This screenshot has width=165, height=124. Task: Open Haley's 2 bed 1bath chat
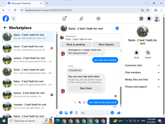(x=28, y=83)
